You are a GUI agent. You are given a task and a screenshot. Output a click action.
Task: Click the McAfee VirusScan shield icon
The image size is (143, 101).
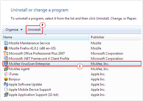[6, 64]
